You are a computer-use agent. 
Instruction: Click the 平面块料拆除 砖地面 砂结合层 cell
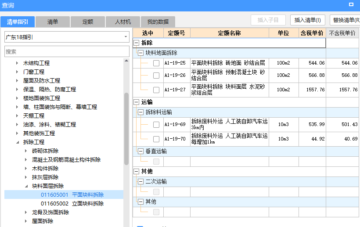point(230,63)
